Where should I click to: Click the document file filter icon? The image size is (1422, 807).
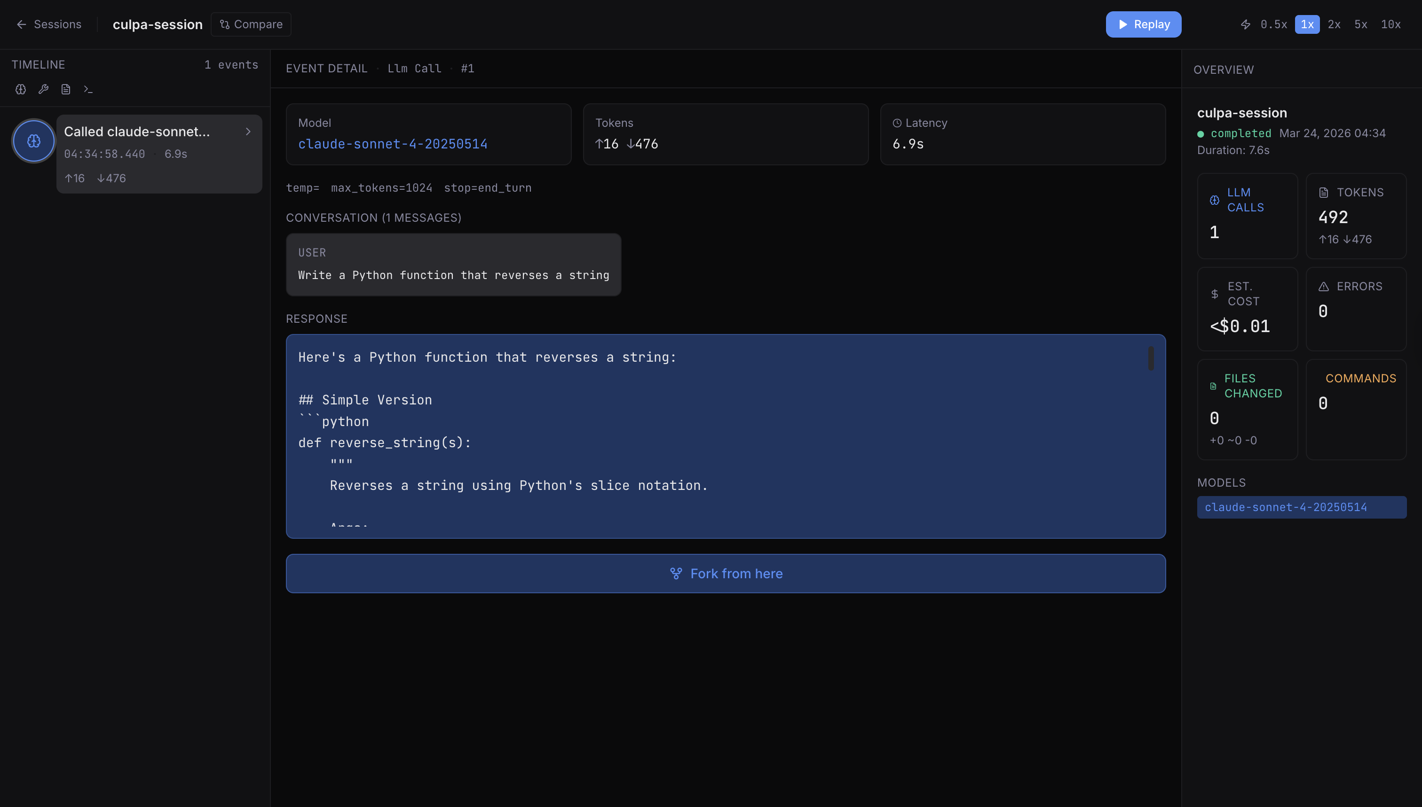(65, 89)
